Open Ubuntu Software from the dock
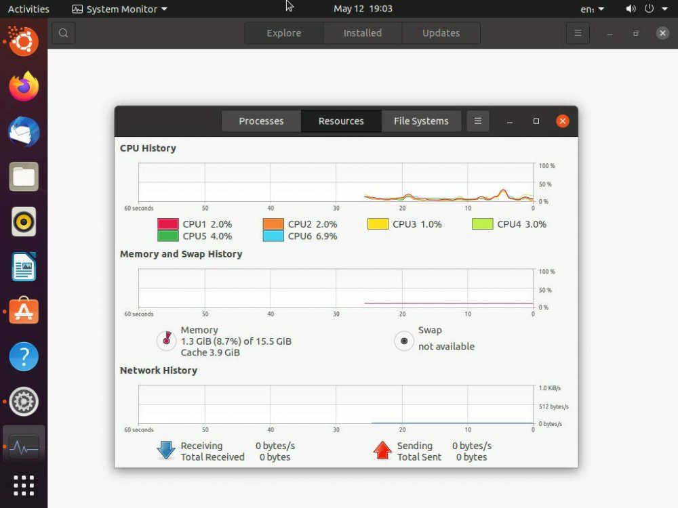Screen dimensions: 678x508 [24, 312]
